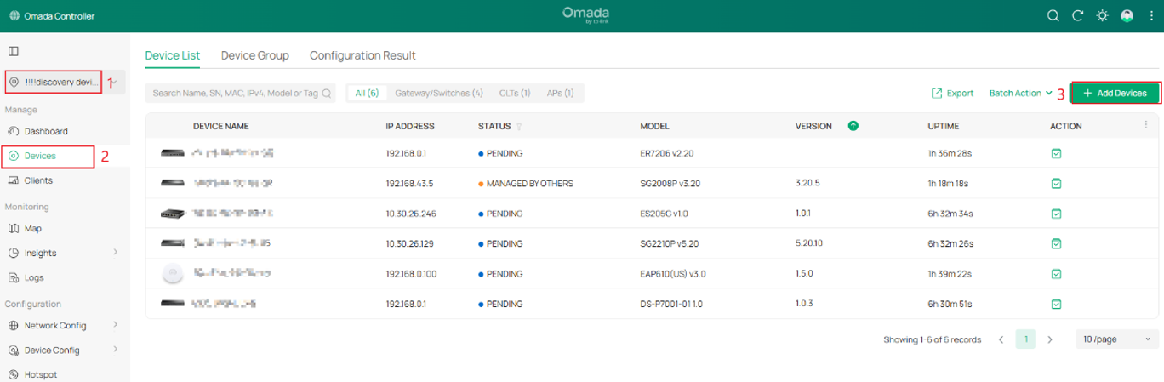Click the Add Devices button
1164x382 pixels.
pos(1115,93)
